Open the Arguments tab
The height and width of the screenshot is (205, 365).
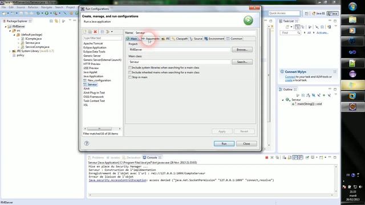(x=151, y=39)
